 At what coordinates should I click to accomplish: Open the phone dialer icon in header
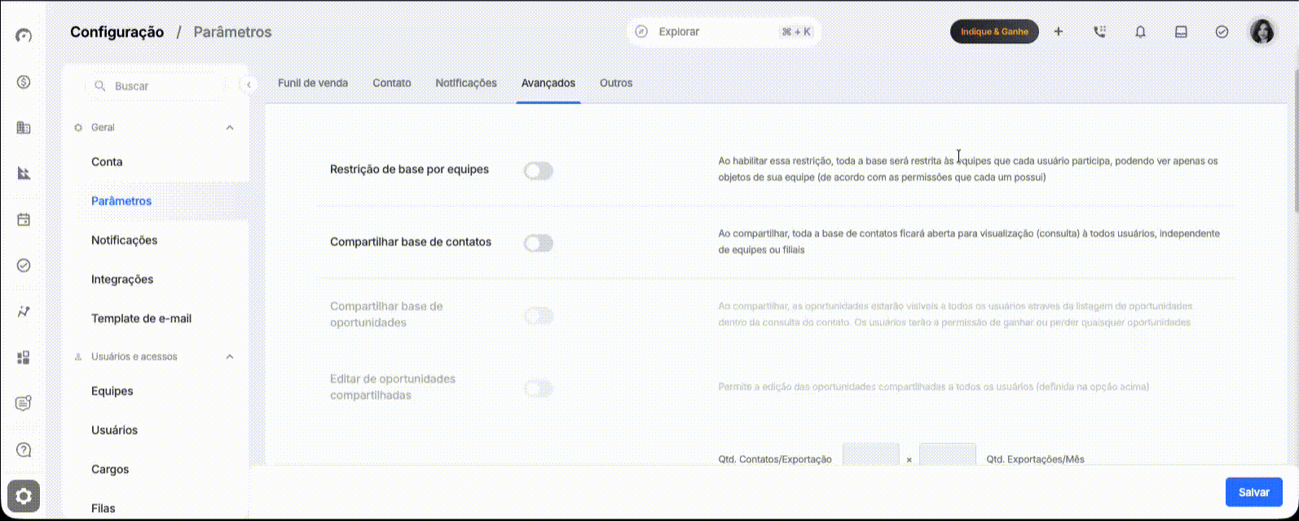tap(1099, 32)
